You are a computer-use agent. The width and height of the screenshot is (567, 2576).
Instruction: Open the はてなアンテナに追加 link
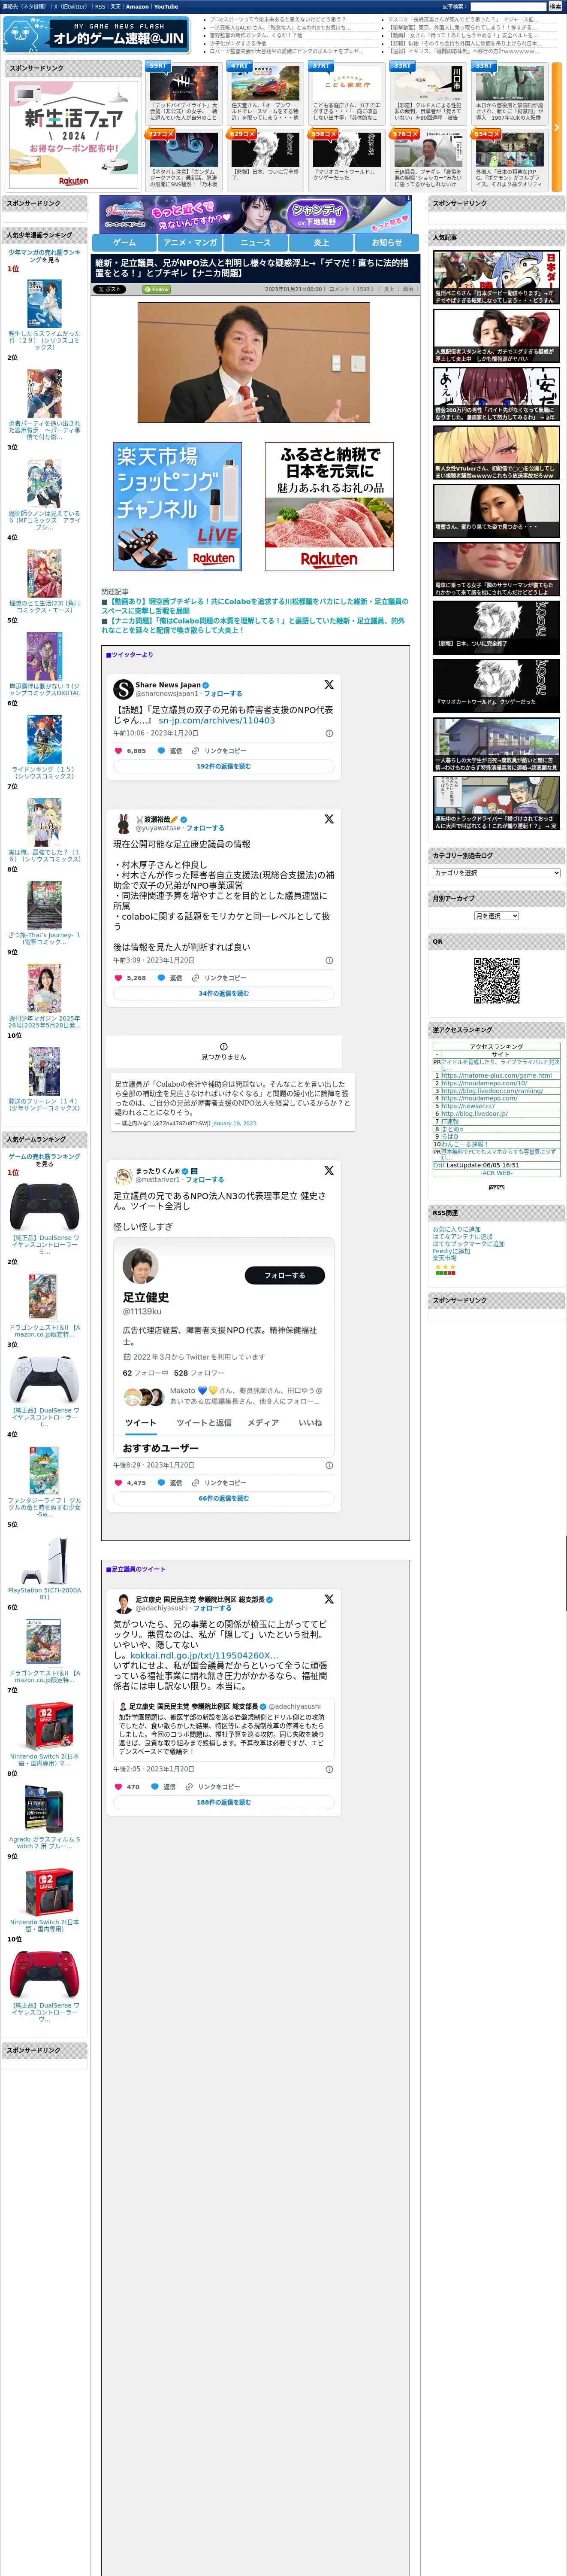coord(462,1237)
